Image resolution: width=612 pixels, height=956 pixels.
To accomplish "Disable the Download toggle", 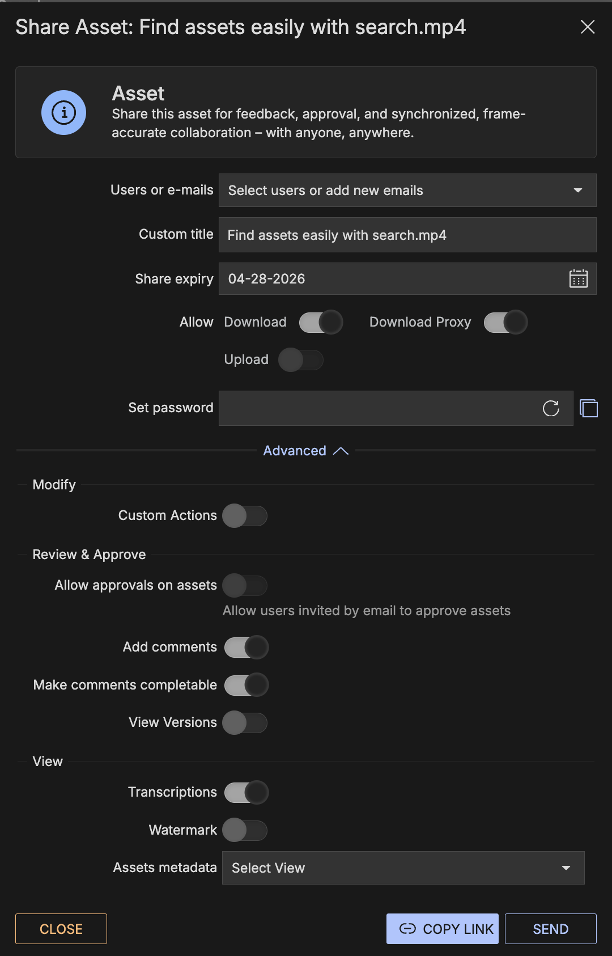I will [x=321, y=322].
